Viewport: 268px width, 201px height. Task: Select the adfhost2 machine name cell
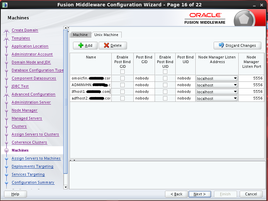[91, 98]
